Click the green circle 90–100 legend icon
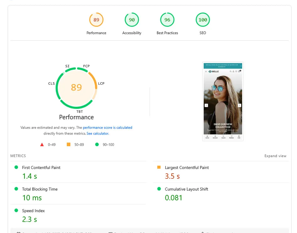The height and width of the screenshot is (233, 297). 97,145
